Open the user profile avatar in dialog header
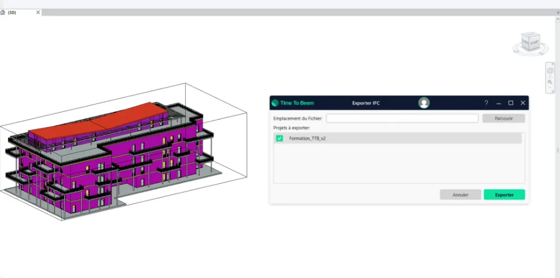 pyautogui.click(x=424, y=103)
